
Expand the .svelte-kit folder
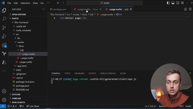point(28,26)
